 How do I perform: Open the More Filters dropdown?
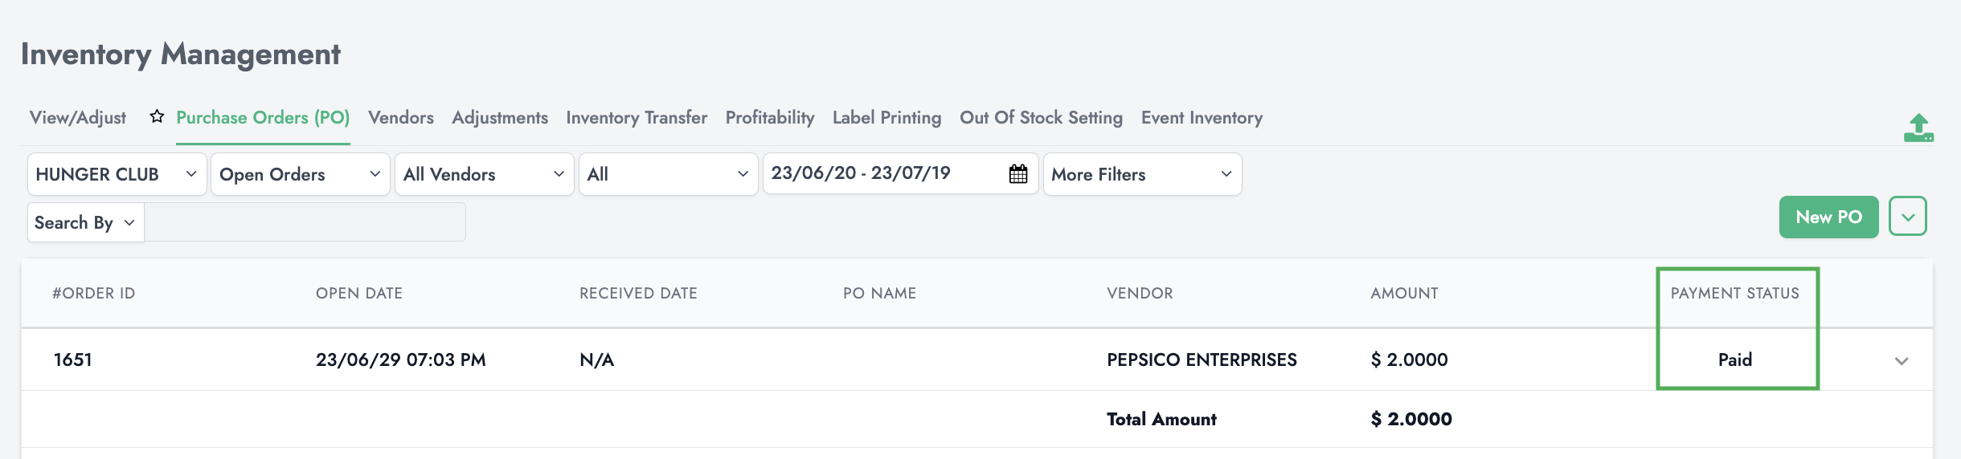click(x=1141, y=174)
